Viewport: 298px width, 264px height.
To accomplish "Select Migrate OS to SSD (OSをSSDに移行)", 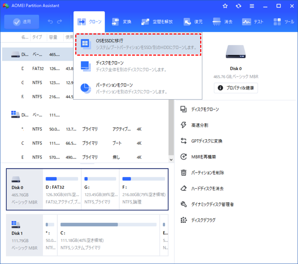I will coord(138,44).
